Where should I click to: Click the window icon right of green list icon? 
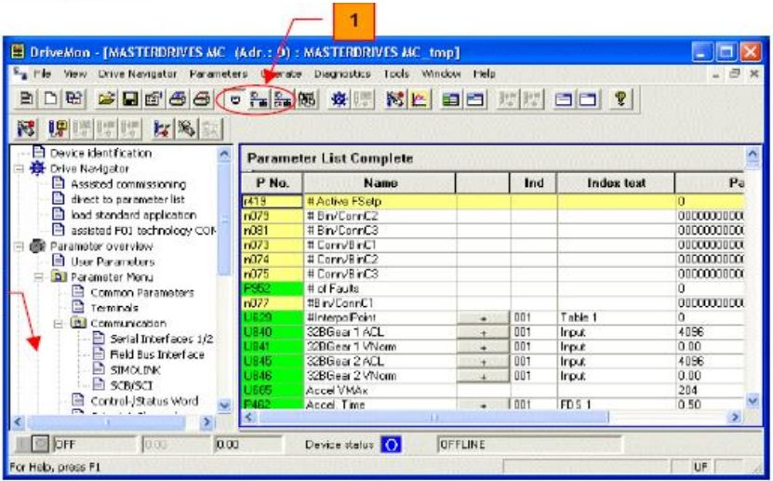click(x=474, y=100)
